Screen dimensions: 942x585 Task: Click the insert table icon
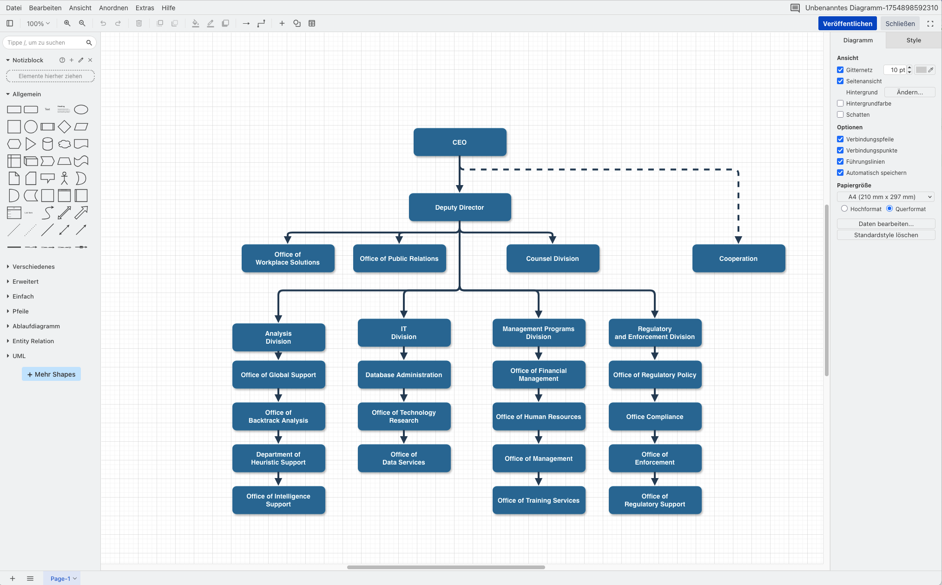(312, 23)
